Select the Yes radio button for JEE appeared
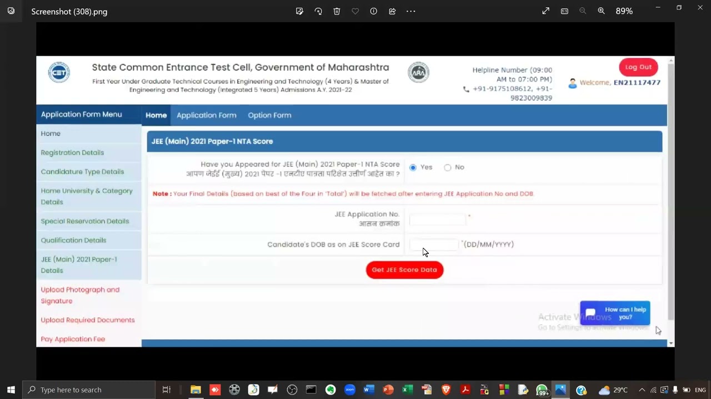The height and width of the screenshot is (399, 711). tap(413, 167)
